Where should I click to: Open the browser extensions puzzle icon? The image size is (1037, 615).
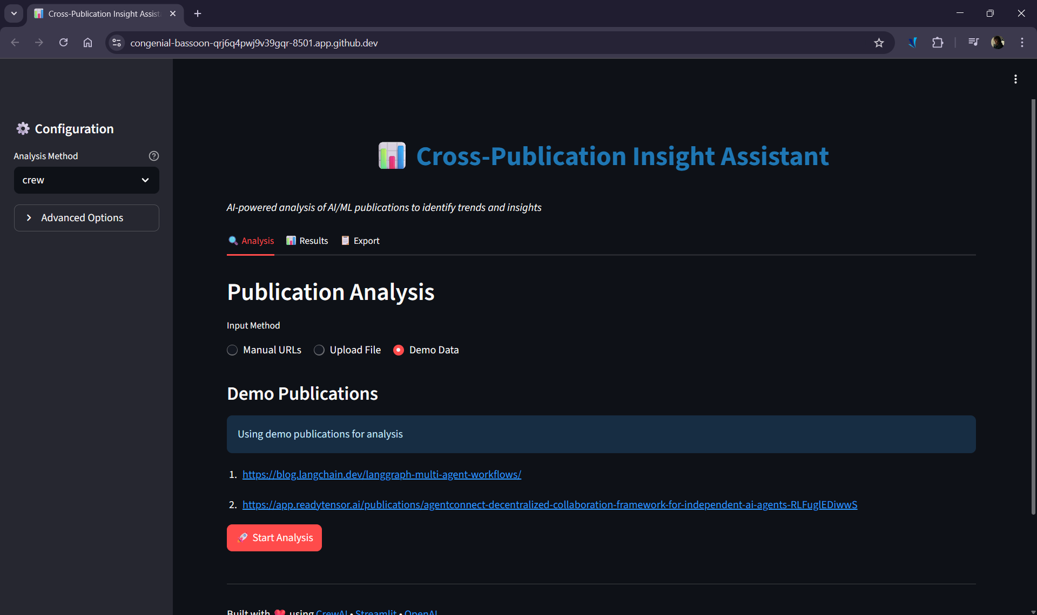[938, 43]
